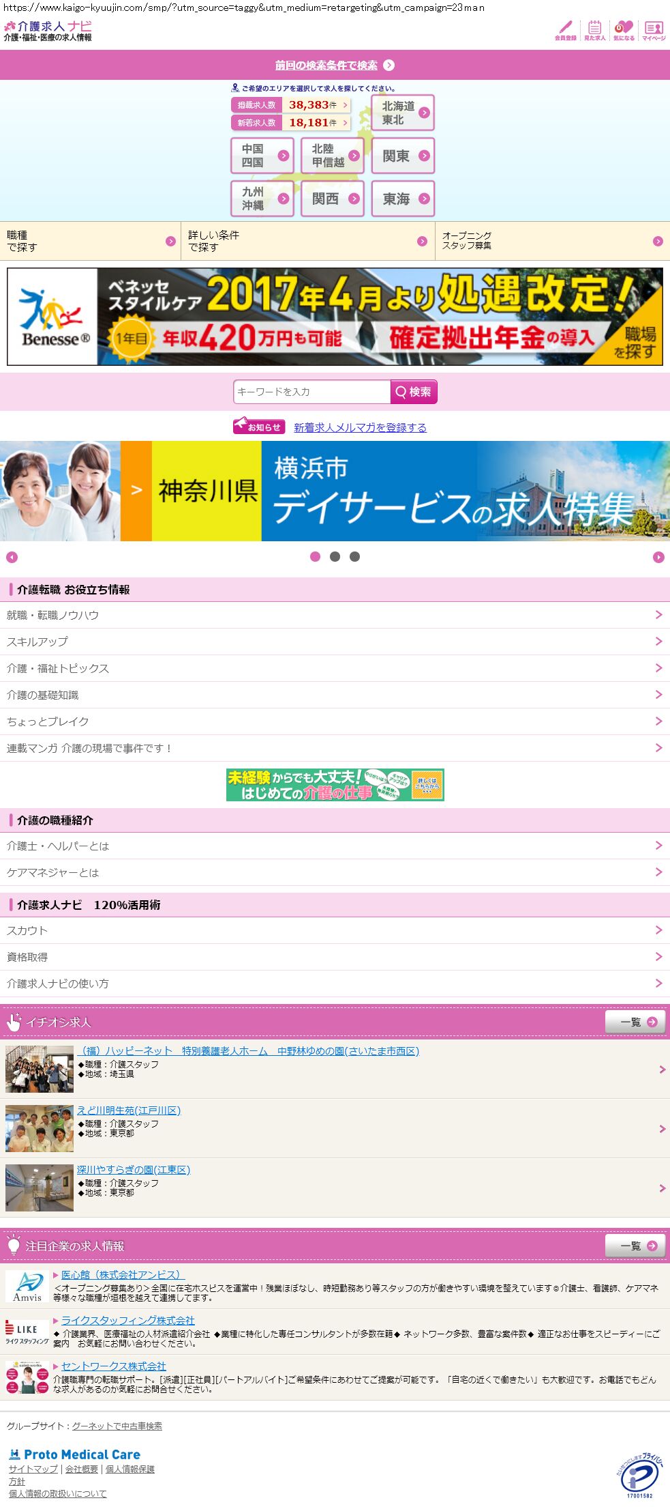Open 医心館（株式会社アンビス） link

click(x=123, y=1274)
